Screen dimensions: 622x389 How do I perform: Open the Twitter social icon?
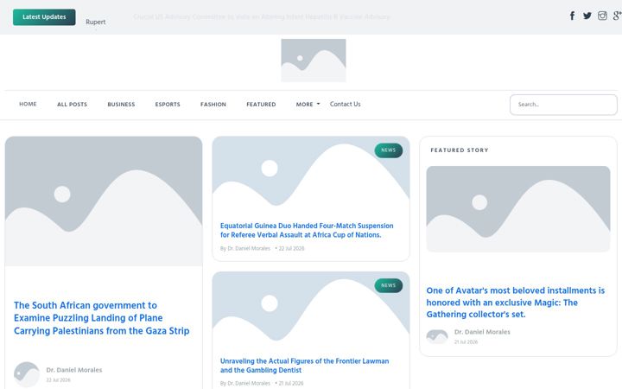point(587,16)
